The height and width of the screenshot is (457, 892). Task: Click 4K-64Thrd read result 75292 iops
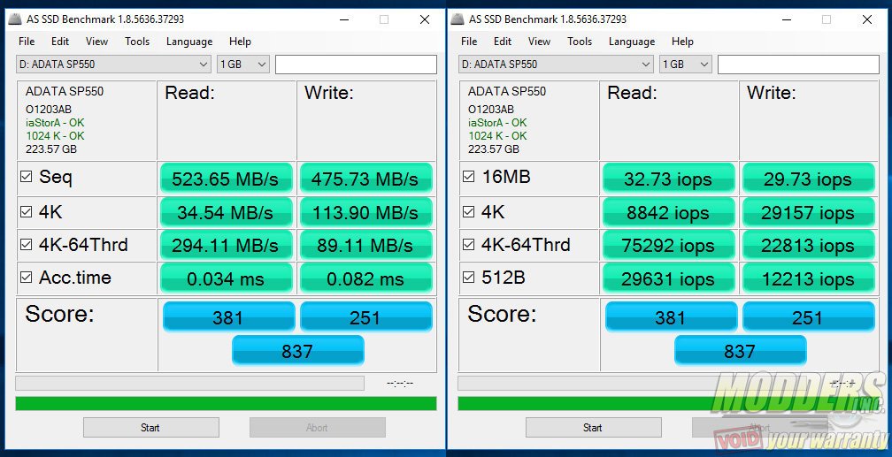669,245
